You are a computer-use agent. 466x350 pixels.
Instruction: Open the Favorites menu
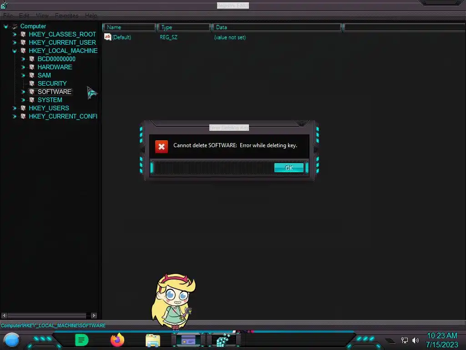tap(66, 15)
